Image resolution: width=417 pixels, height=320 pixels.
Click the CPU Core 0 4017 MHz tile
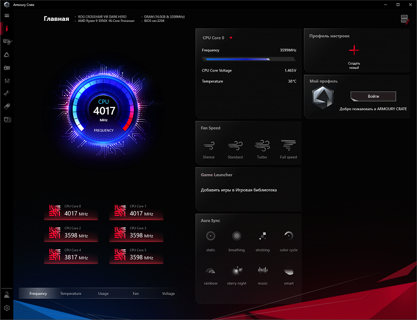click(71, 212)
